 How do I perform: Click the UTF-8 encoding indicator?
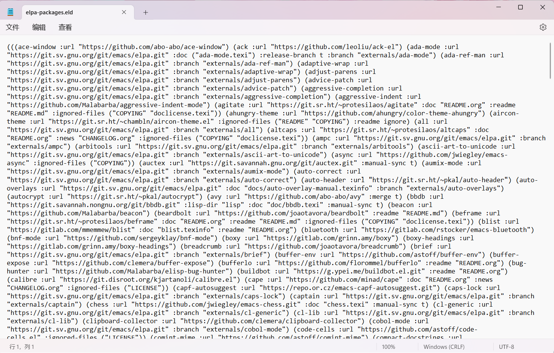[506, 347]
